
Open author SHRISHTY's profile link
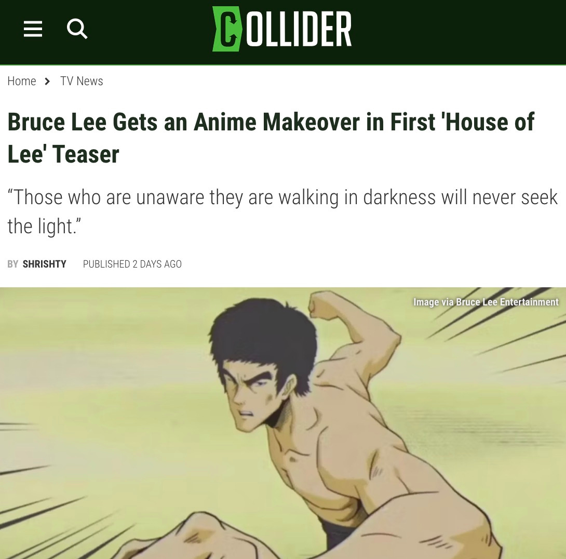(x=45, y=264)
